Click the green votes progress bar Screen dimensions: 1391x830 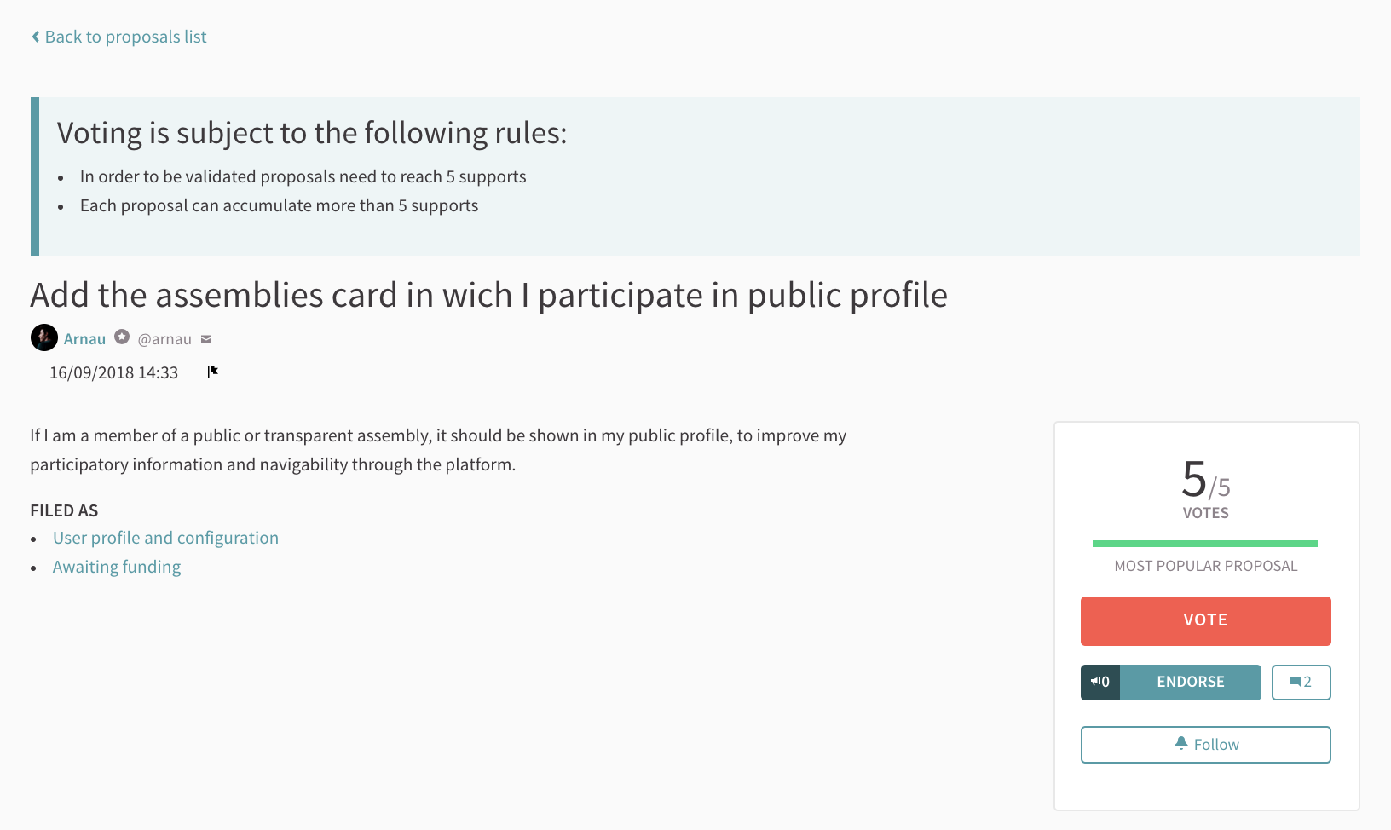[x=1204, y=543]
